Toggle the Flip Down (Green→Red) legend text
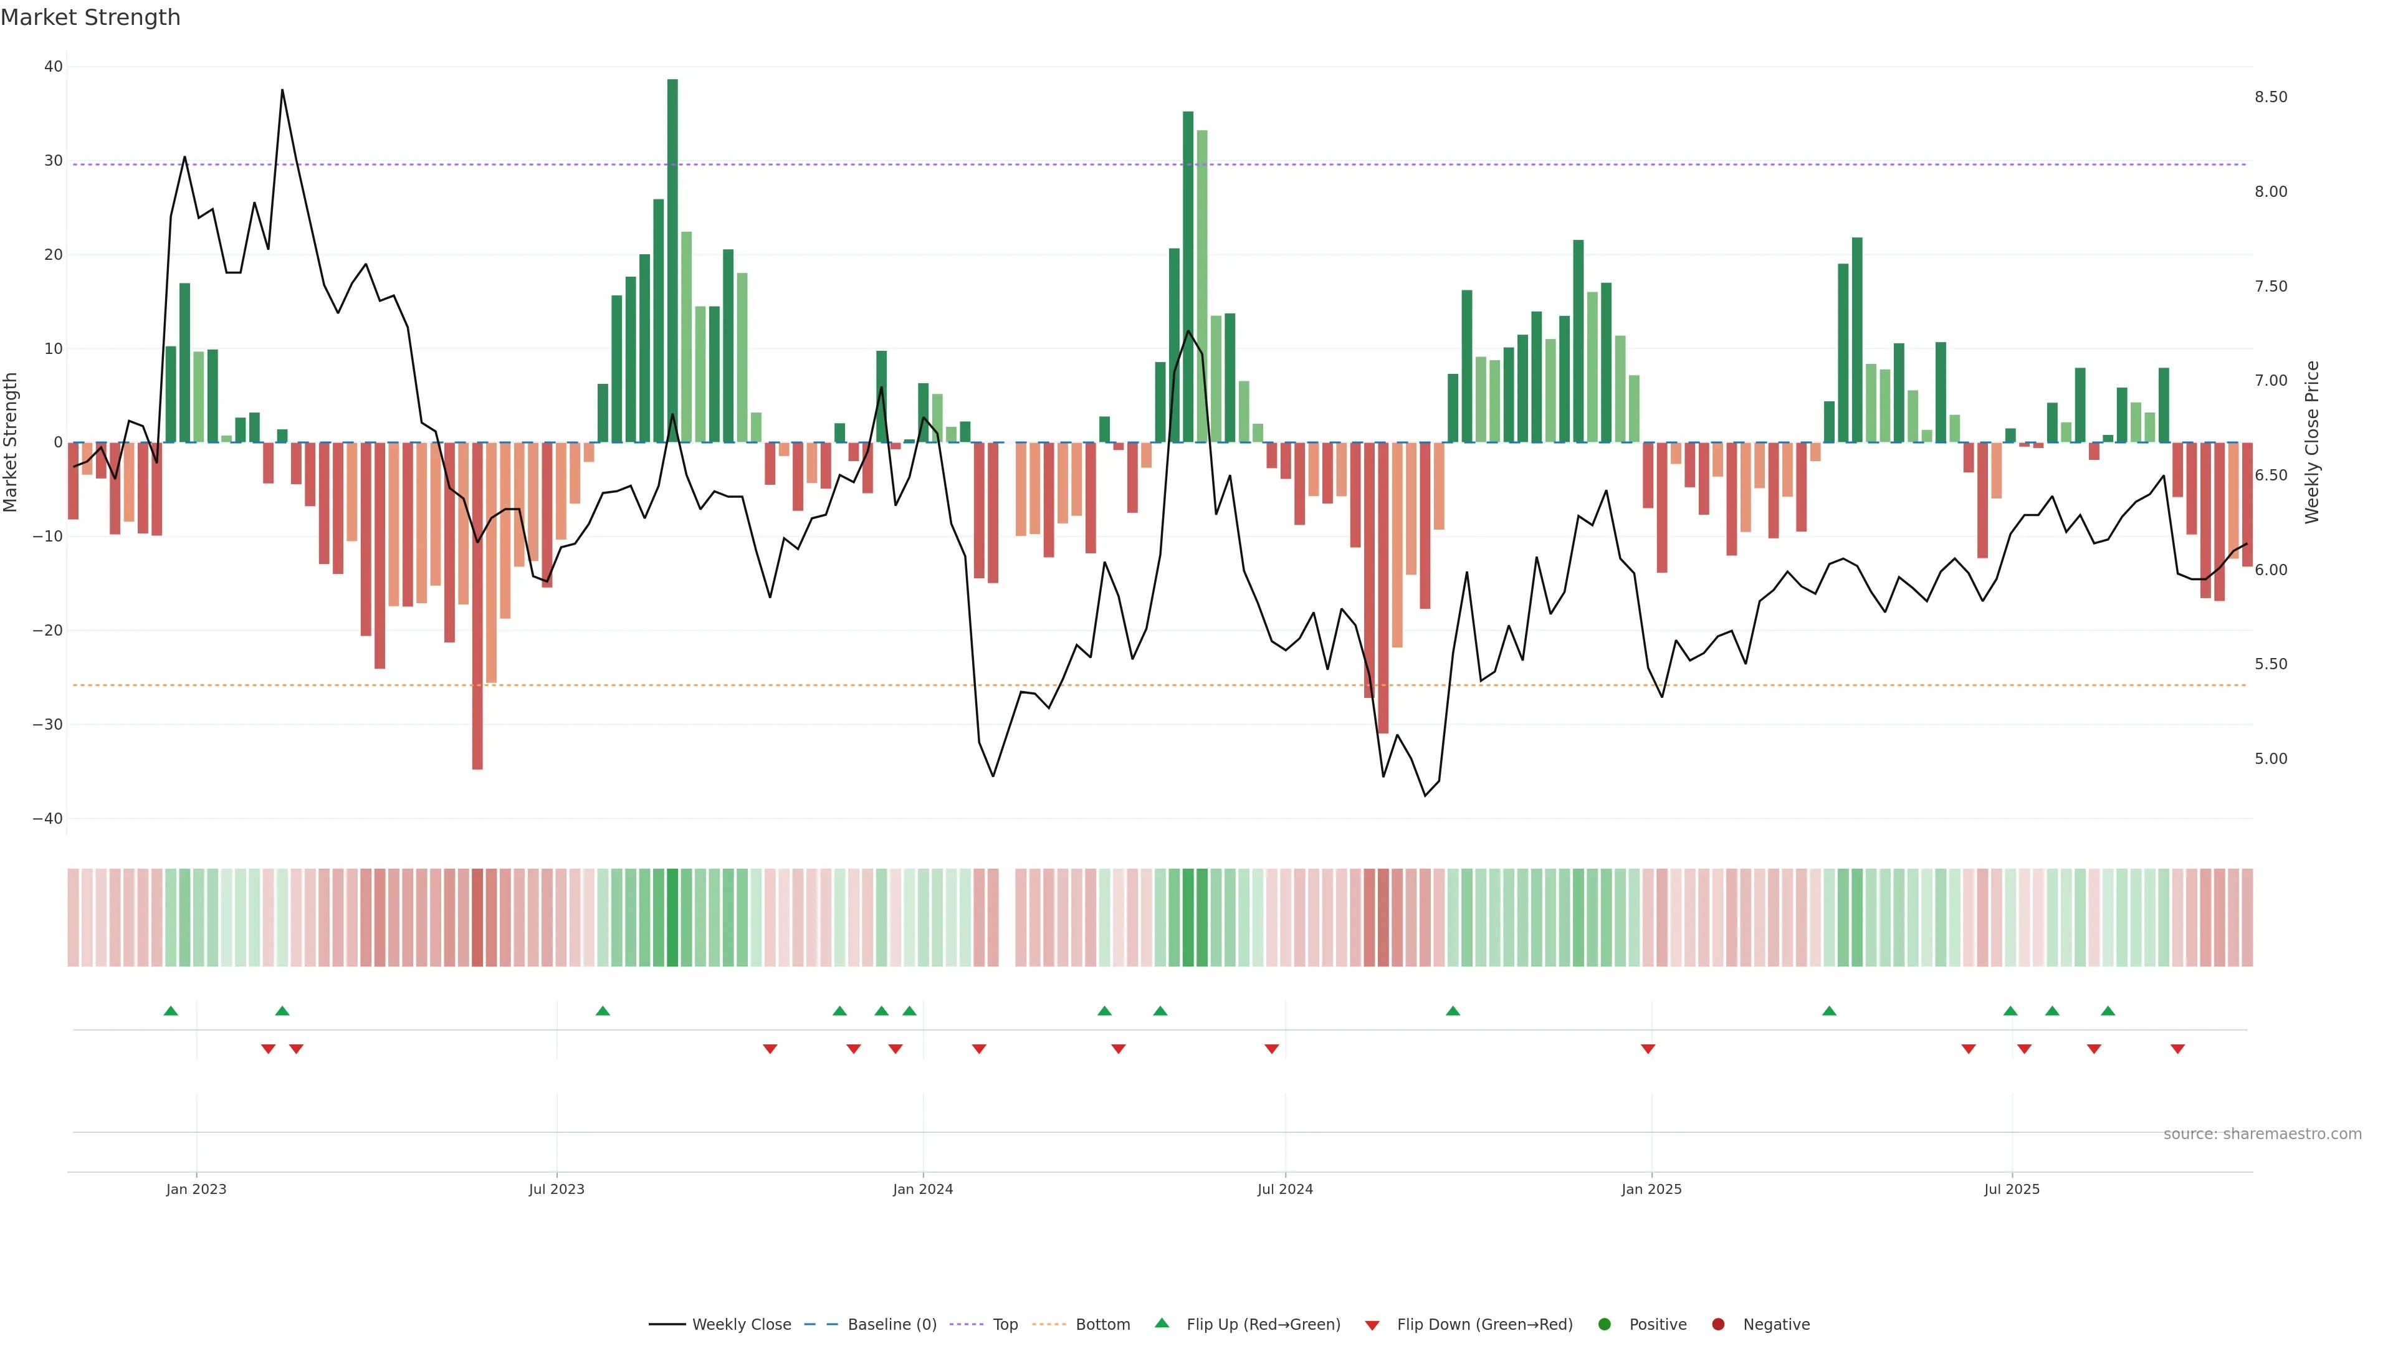Viewport: 2393px width, 1346px height. click(1484, 1325)
